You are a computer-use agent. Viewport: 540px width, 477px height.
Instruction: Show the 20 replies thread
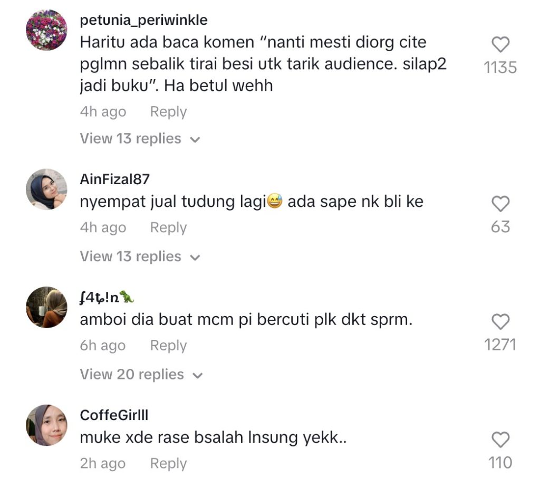coord(141,374)
